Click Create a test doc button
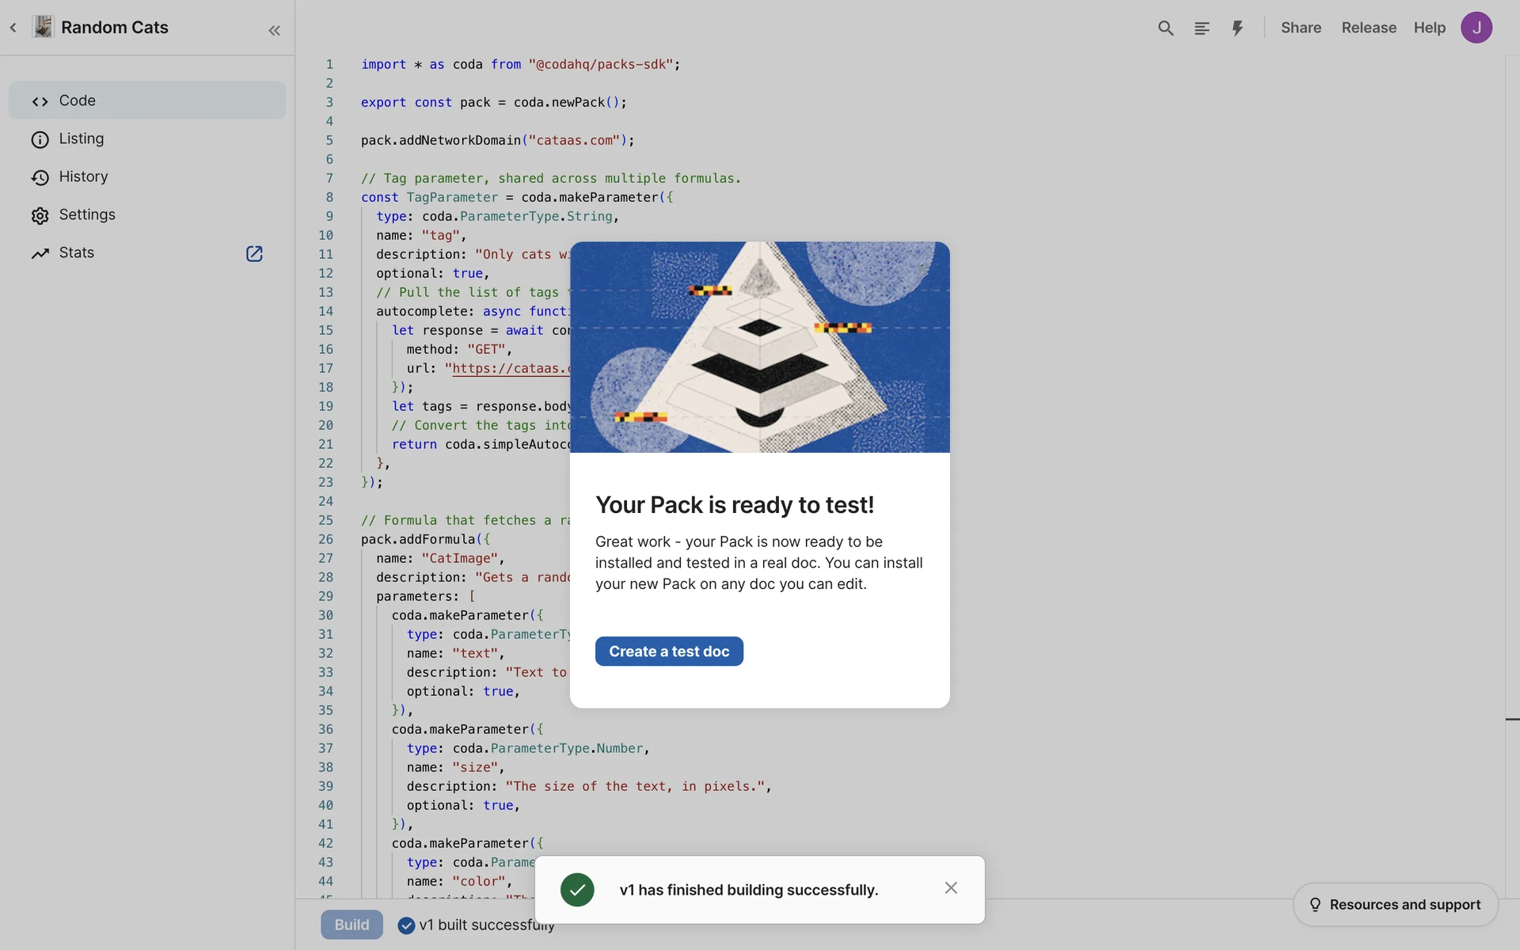1520x950 pixels. (669, 652)
